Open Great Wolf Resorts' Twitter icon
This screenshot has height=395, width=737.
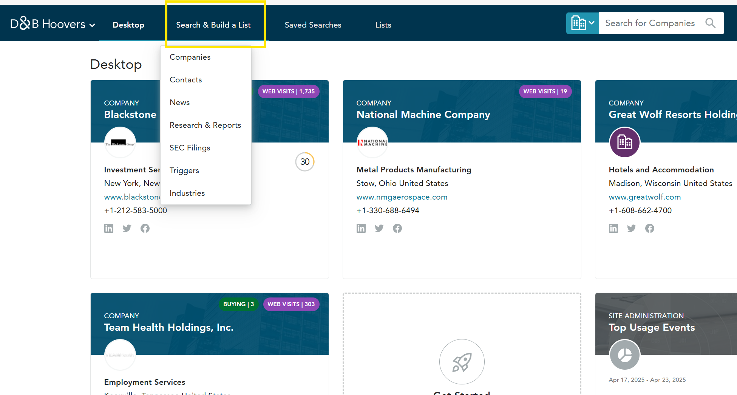click(x=632, y=228)
